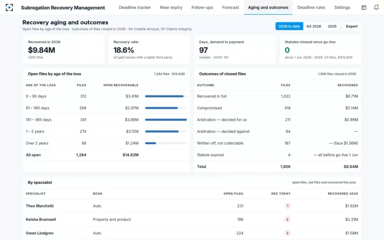384x240 pixels.
Task: Click Theo Marchetti's red today badge
Action: click(x=287, y=206)
